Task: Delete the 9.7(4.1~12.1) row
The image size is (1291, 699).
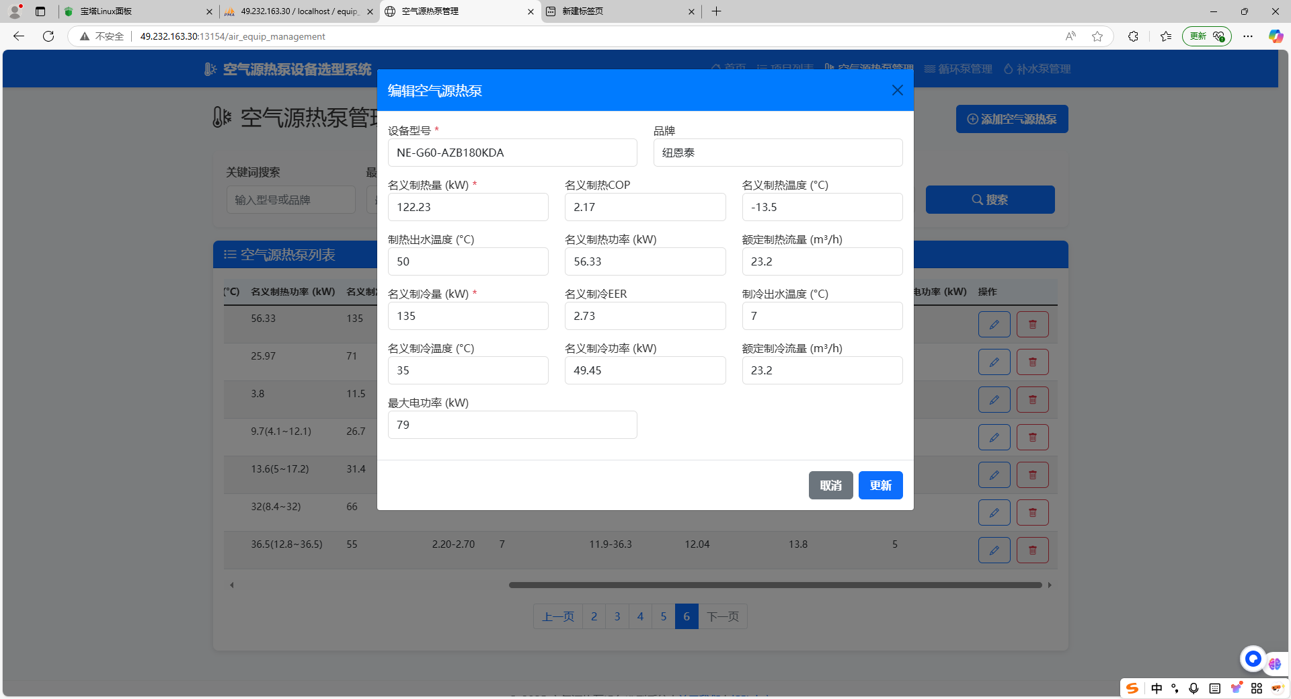Action: coord(1033,438)
